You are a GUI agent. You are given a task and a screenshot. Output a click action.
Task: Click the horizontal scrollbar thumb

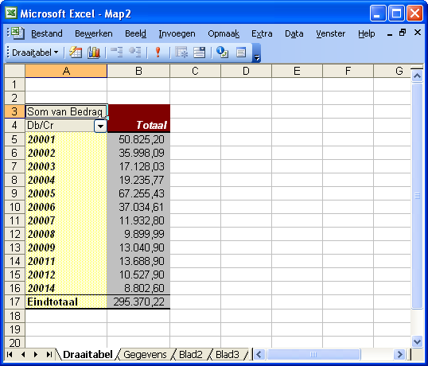point(313,355)
